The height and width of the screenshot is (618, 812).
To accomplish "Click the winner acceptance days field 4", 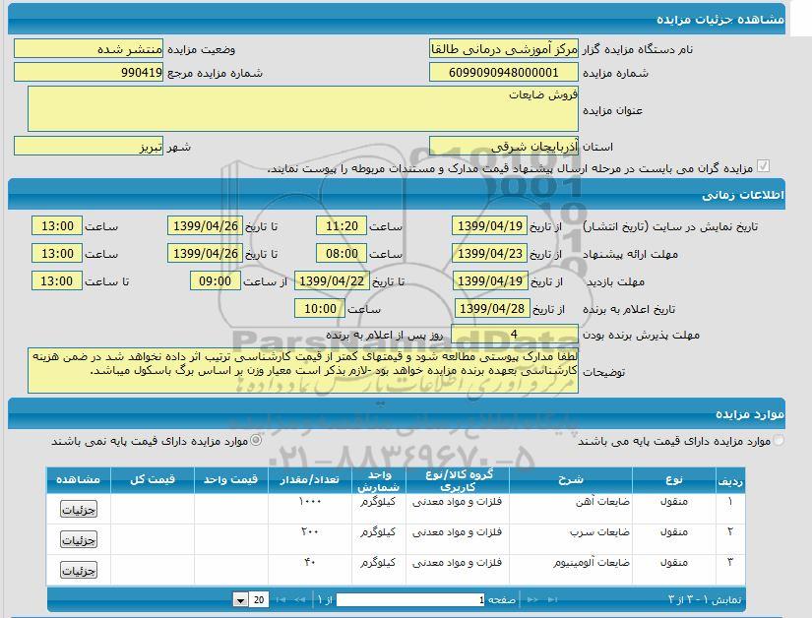I will (514, 335).
